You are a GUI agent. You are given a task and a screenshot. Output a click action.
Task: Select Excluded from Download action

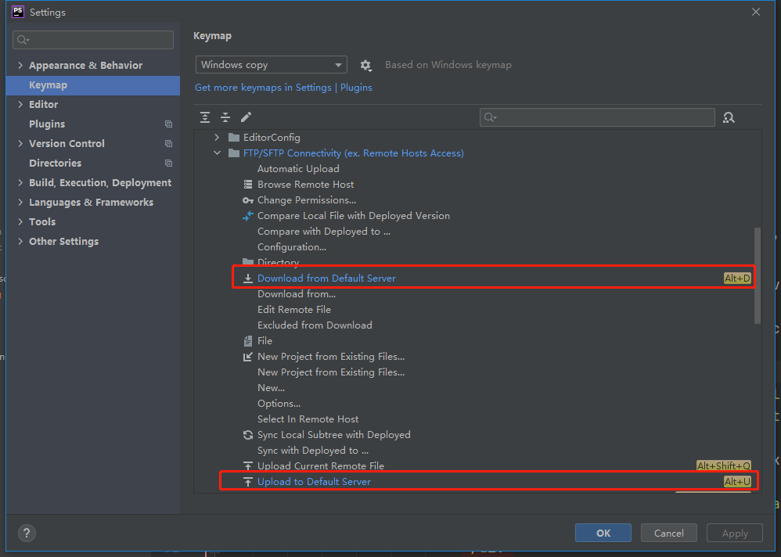click(x=315, y=325)
